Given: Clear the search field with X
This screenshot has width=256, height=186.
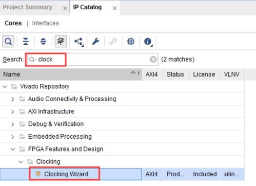Looking at the screenshot, I should [153, 60].
